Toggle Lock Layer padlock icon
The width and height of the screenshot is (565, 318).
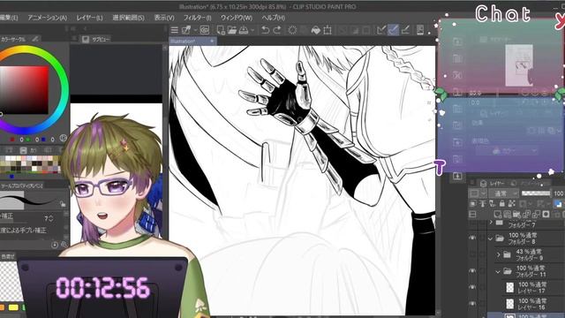point(502,204)
